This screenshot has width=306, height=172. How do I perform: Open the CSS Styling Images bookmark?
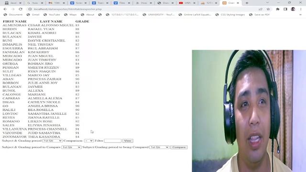tap(230, 15)
